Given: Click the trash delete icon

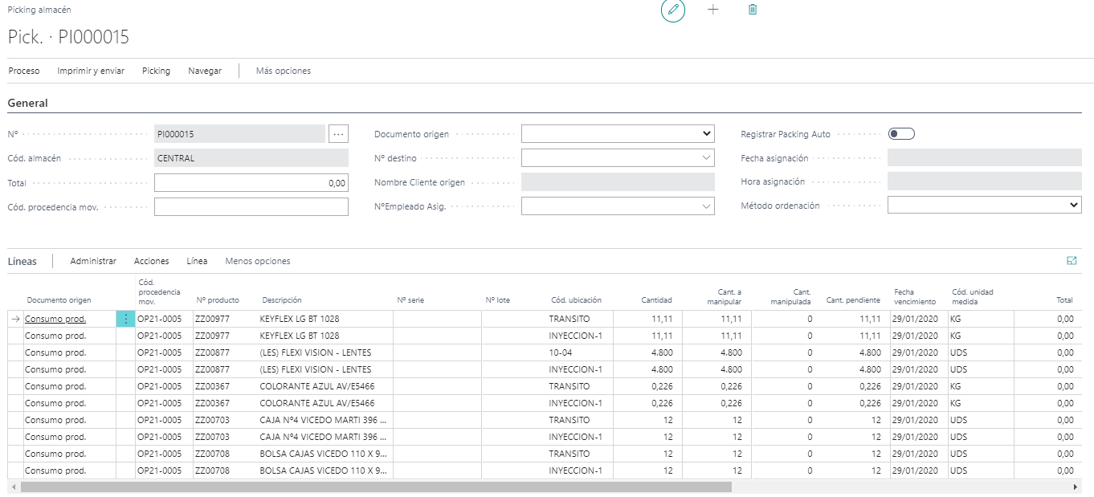Looking at the screenshot, I should pos(753,10).
